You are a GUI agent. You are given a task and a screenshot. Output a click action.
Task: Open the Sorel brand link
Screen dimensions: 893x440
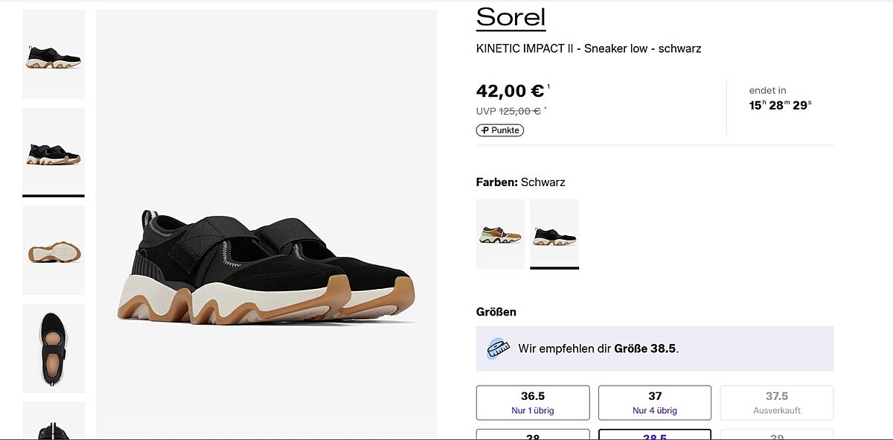[510, 17]
